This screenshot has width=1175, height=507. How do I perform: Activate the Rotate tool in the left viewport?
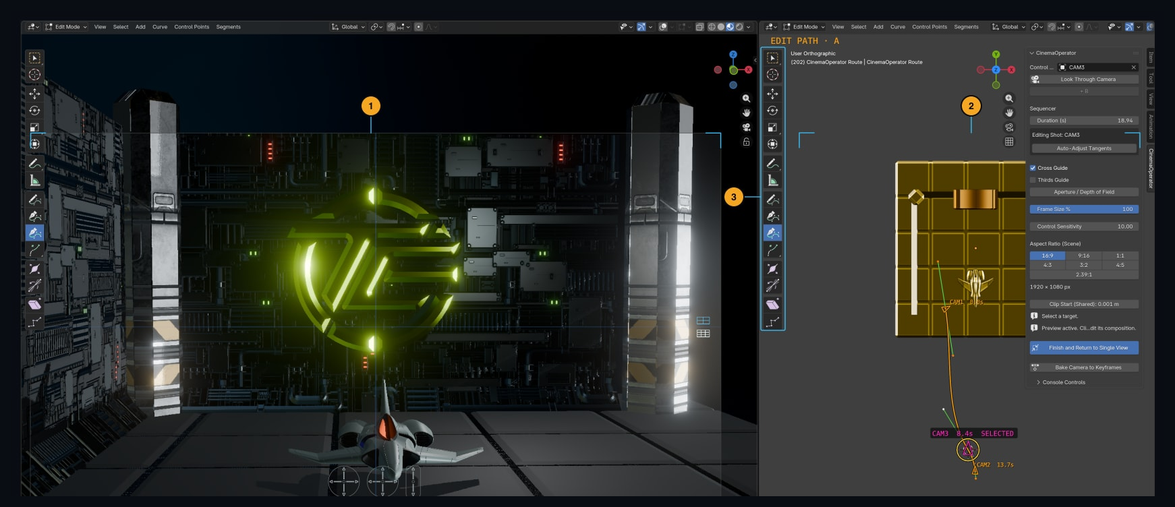34,111
